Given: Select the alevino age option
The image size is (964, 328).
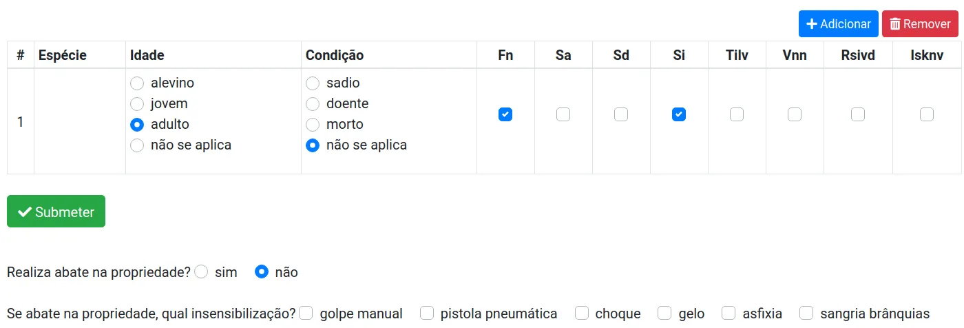Looking at the screenshot, I should point(137,83).
